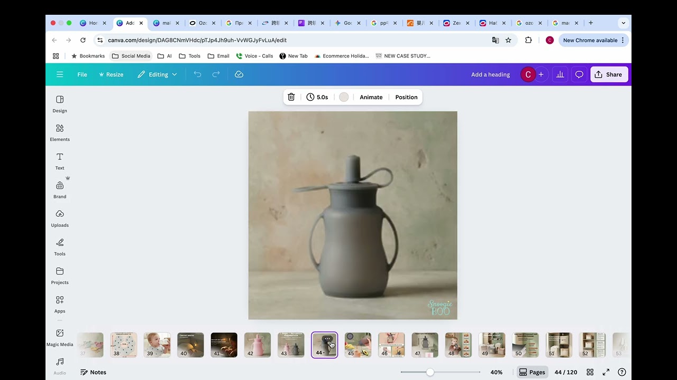
Task: Open the Position options
Action: click(406, 97)
